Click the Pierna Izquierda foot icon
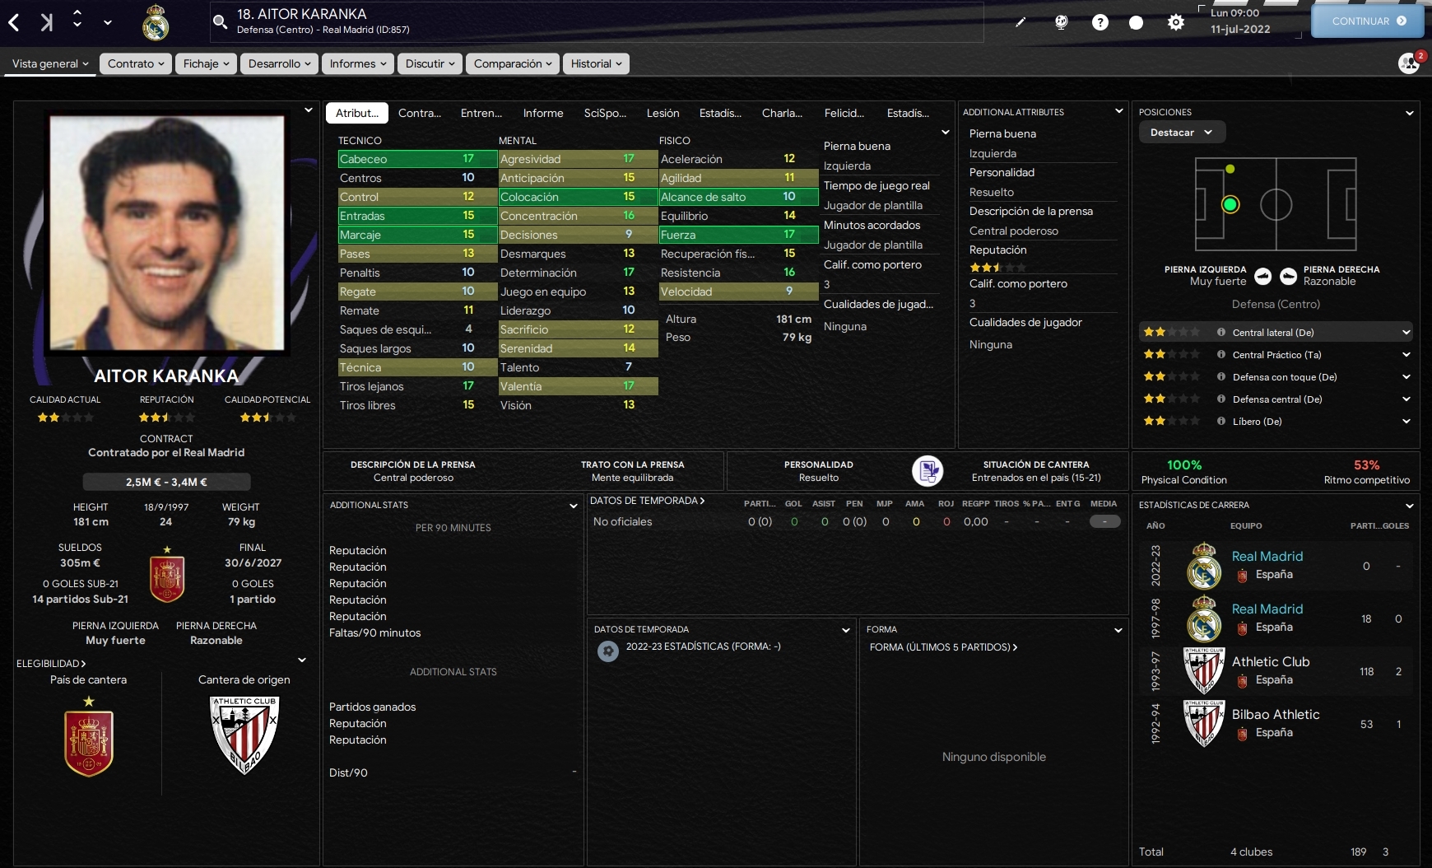This screenshot has height=868, width=1432. [1263, 277]
